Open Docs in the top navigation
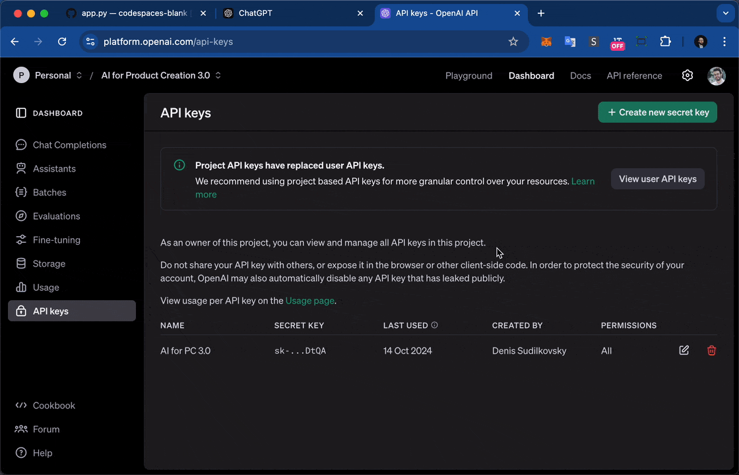The width and height of the screenshot is (739, 475). 580,75
